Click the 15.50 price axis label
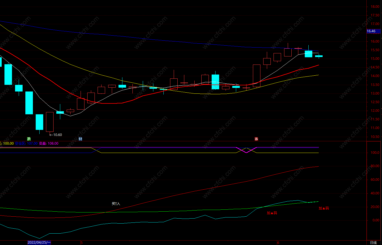382x245 pixels. click(x=375, y=50)
